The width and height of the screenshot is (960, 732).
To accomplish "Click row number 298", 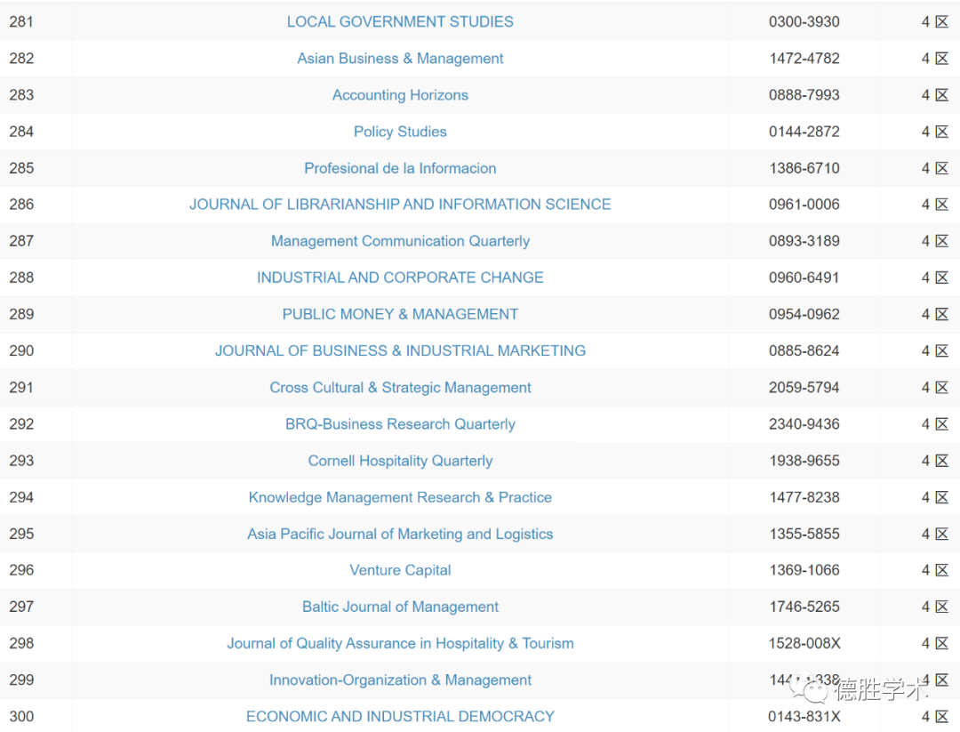I will click(21, 643).
